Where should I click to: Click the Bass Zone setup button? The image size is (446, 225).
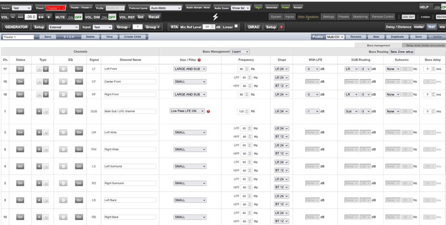402,52
